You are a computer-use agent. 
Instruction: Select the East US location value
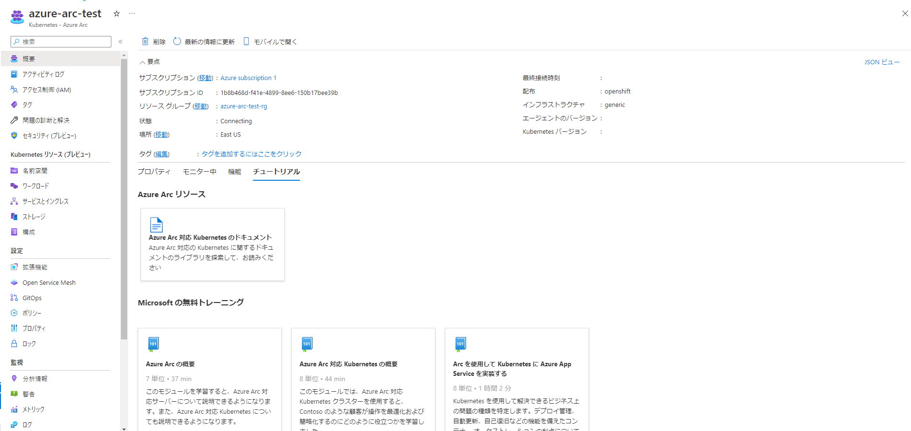click(231, 135)
